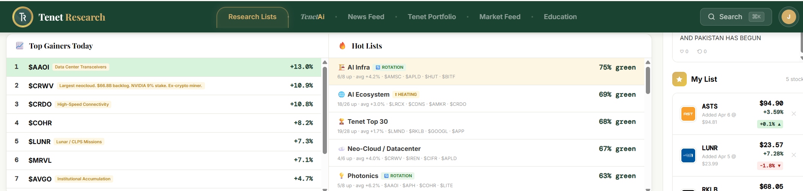Image resolution: width=803 pixels, height=191 pixels.
Task: Click the ASTS company logo
Action: (688, 114)
